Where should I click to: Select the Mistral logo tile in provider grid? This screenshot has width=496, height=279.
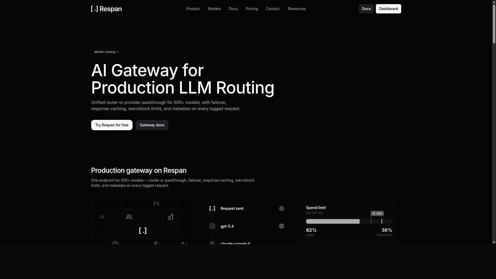pos(156,203)
